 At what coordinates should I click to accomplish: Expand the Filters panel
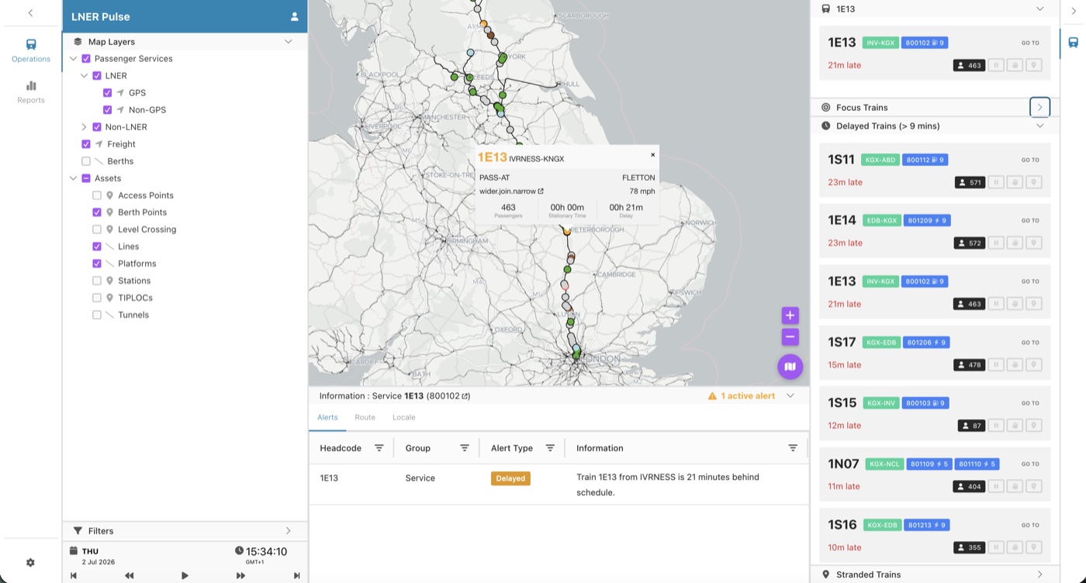[x=289, y=531]
